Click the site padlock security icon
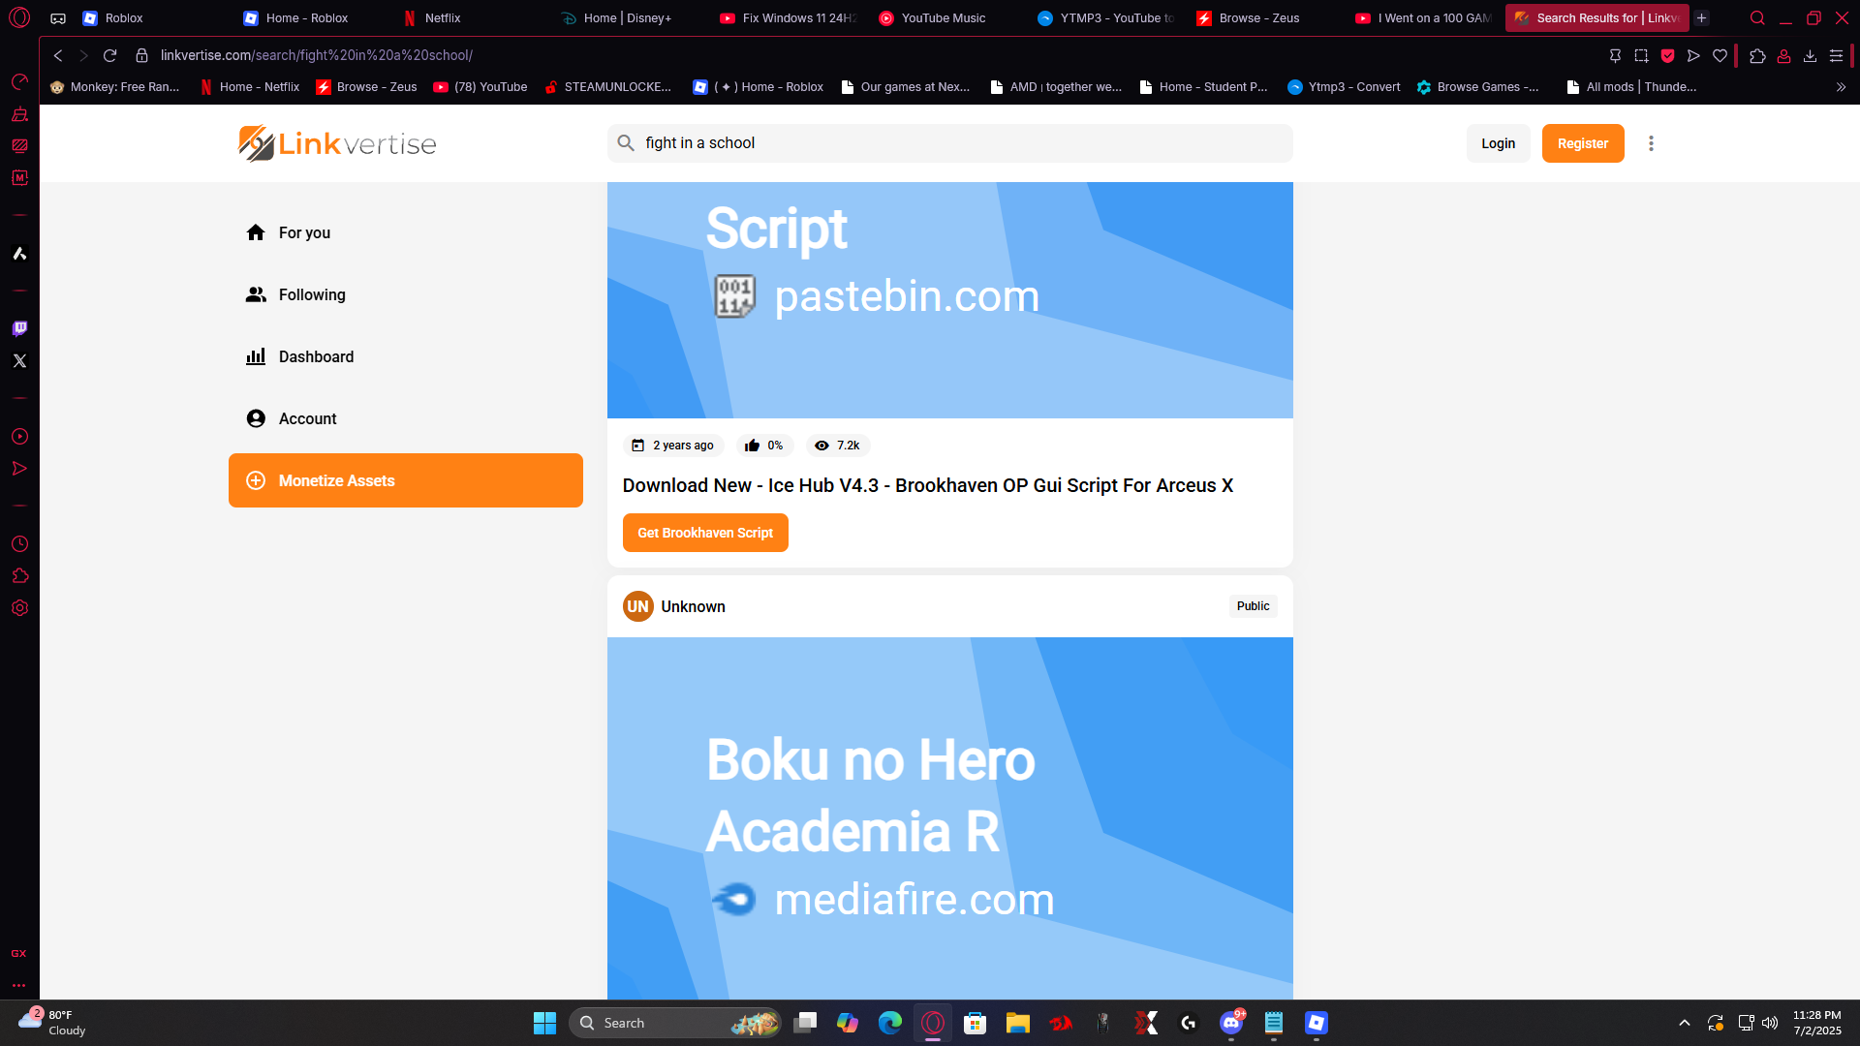Viewport: 1860px width, 1046px height. tap(141, 55)
